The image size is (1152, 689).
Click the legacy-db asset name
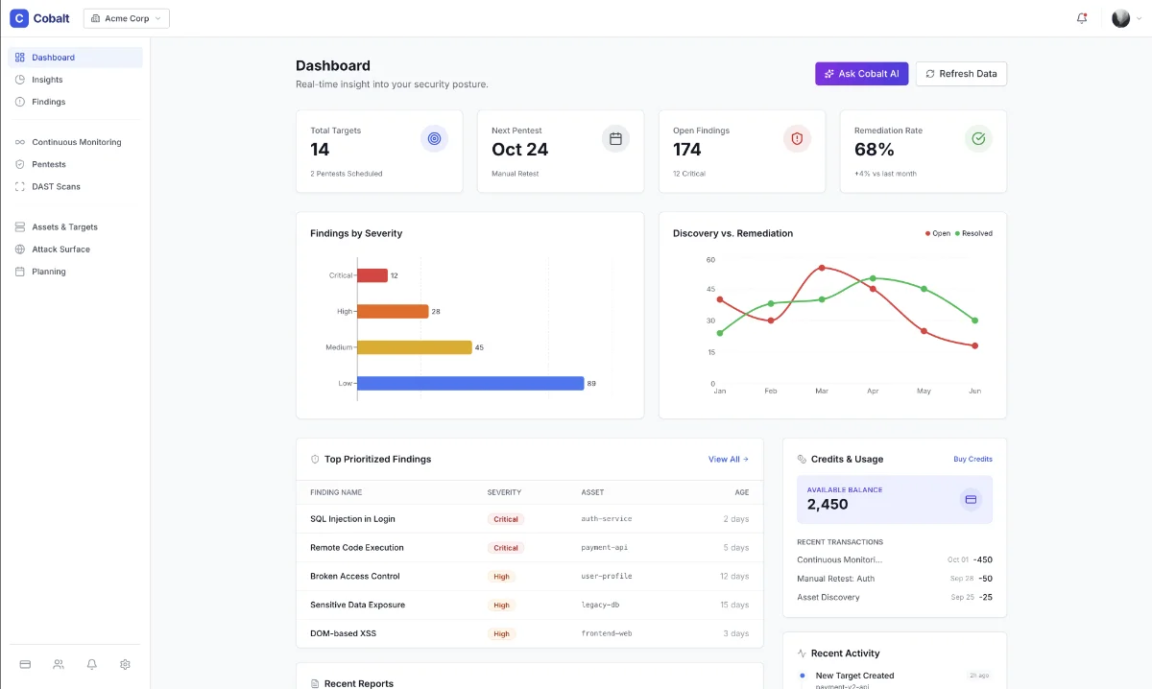click(602, 606)
